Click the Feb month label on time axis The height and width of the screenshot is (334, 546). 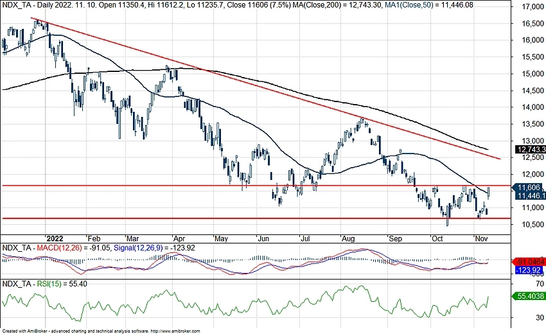click(x=94, y=238)
